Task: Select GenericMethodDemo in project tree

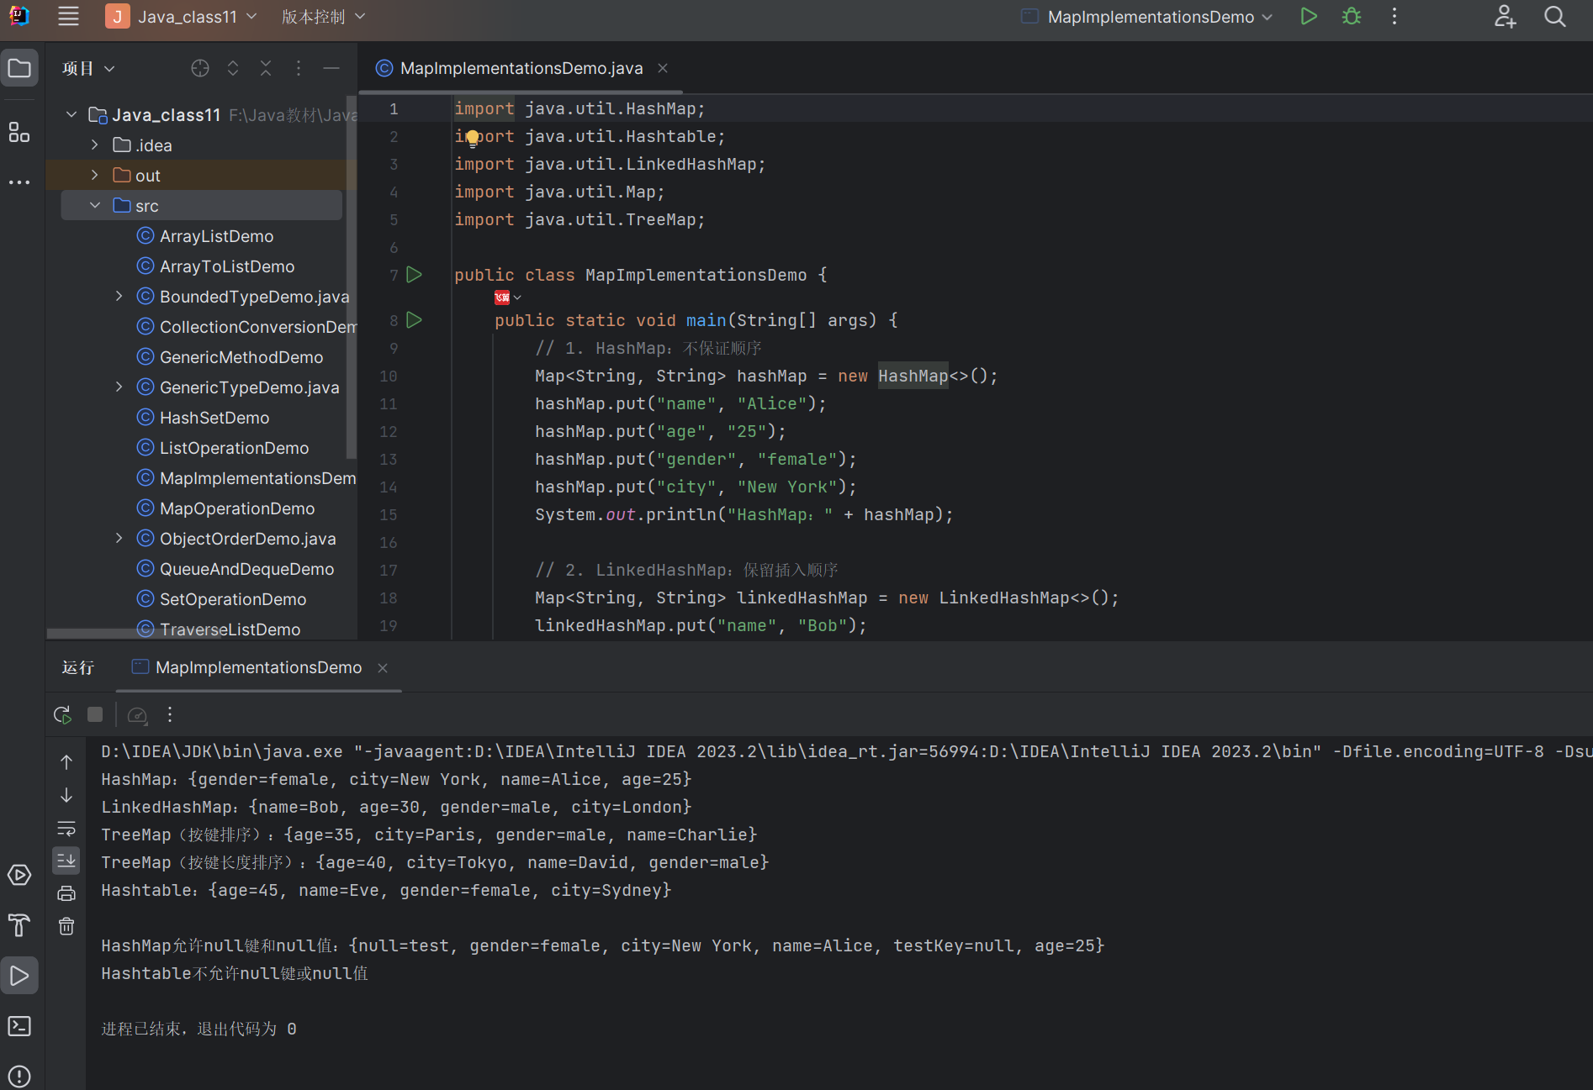Action: pos(241,357)
